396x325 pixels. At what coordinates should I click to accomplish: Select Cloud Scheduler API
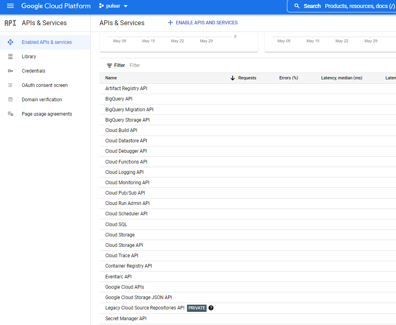(x=248, y=214)
